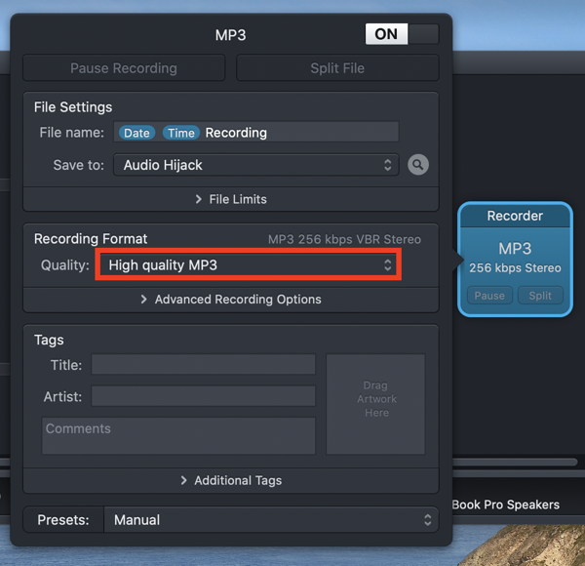The image size is (585, 566).
Task: Expand the File Limits section
Action: point(230,199)
